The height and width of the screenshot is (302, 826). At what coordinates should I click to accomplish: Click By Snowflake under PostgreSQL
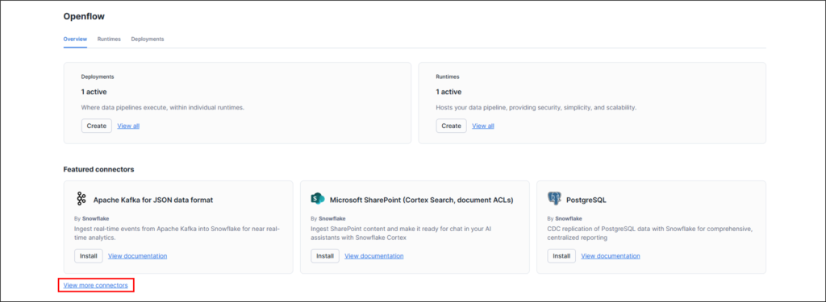[565, 218]
